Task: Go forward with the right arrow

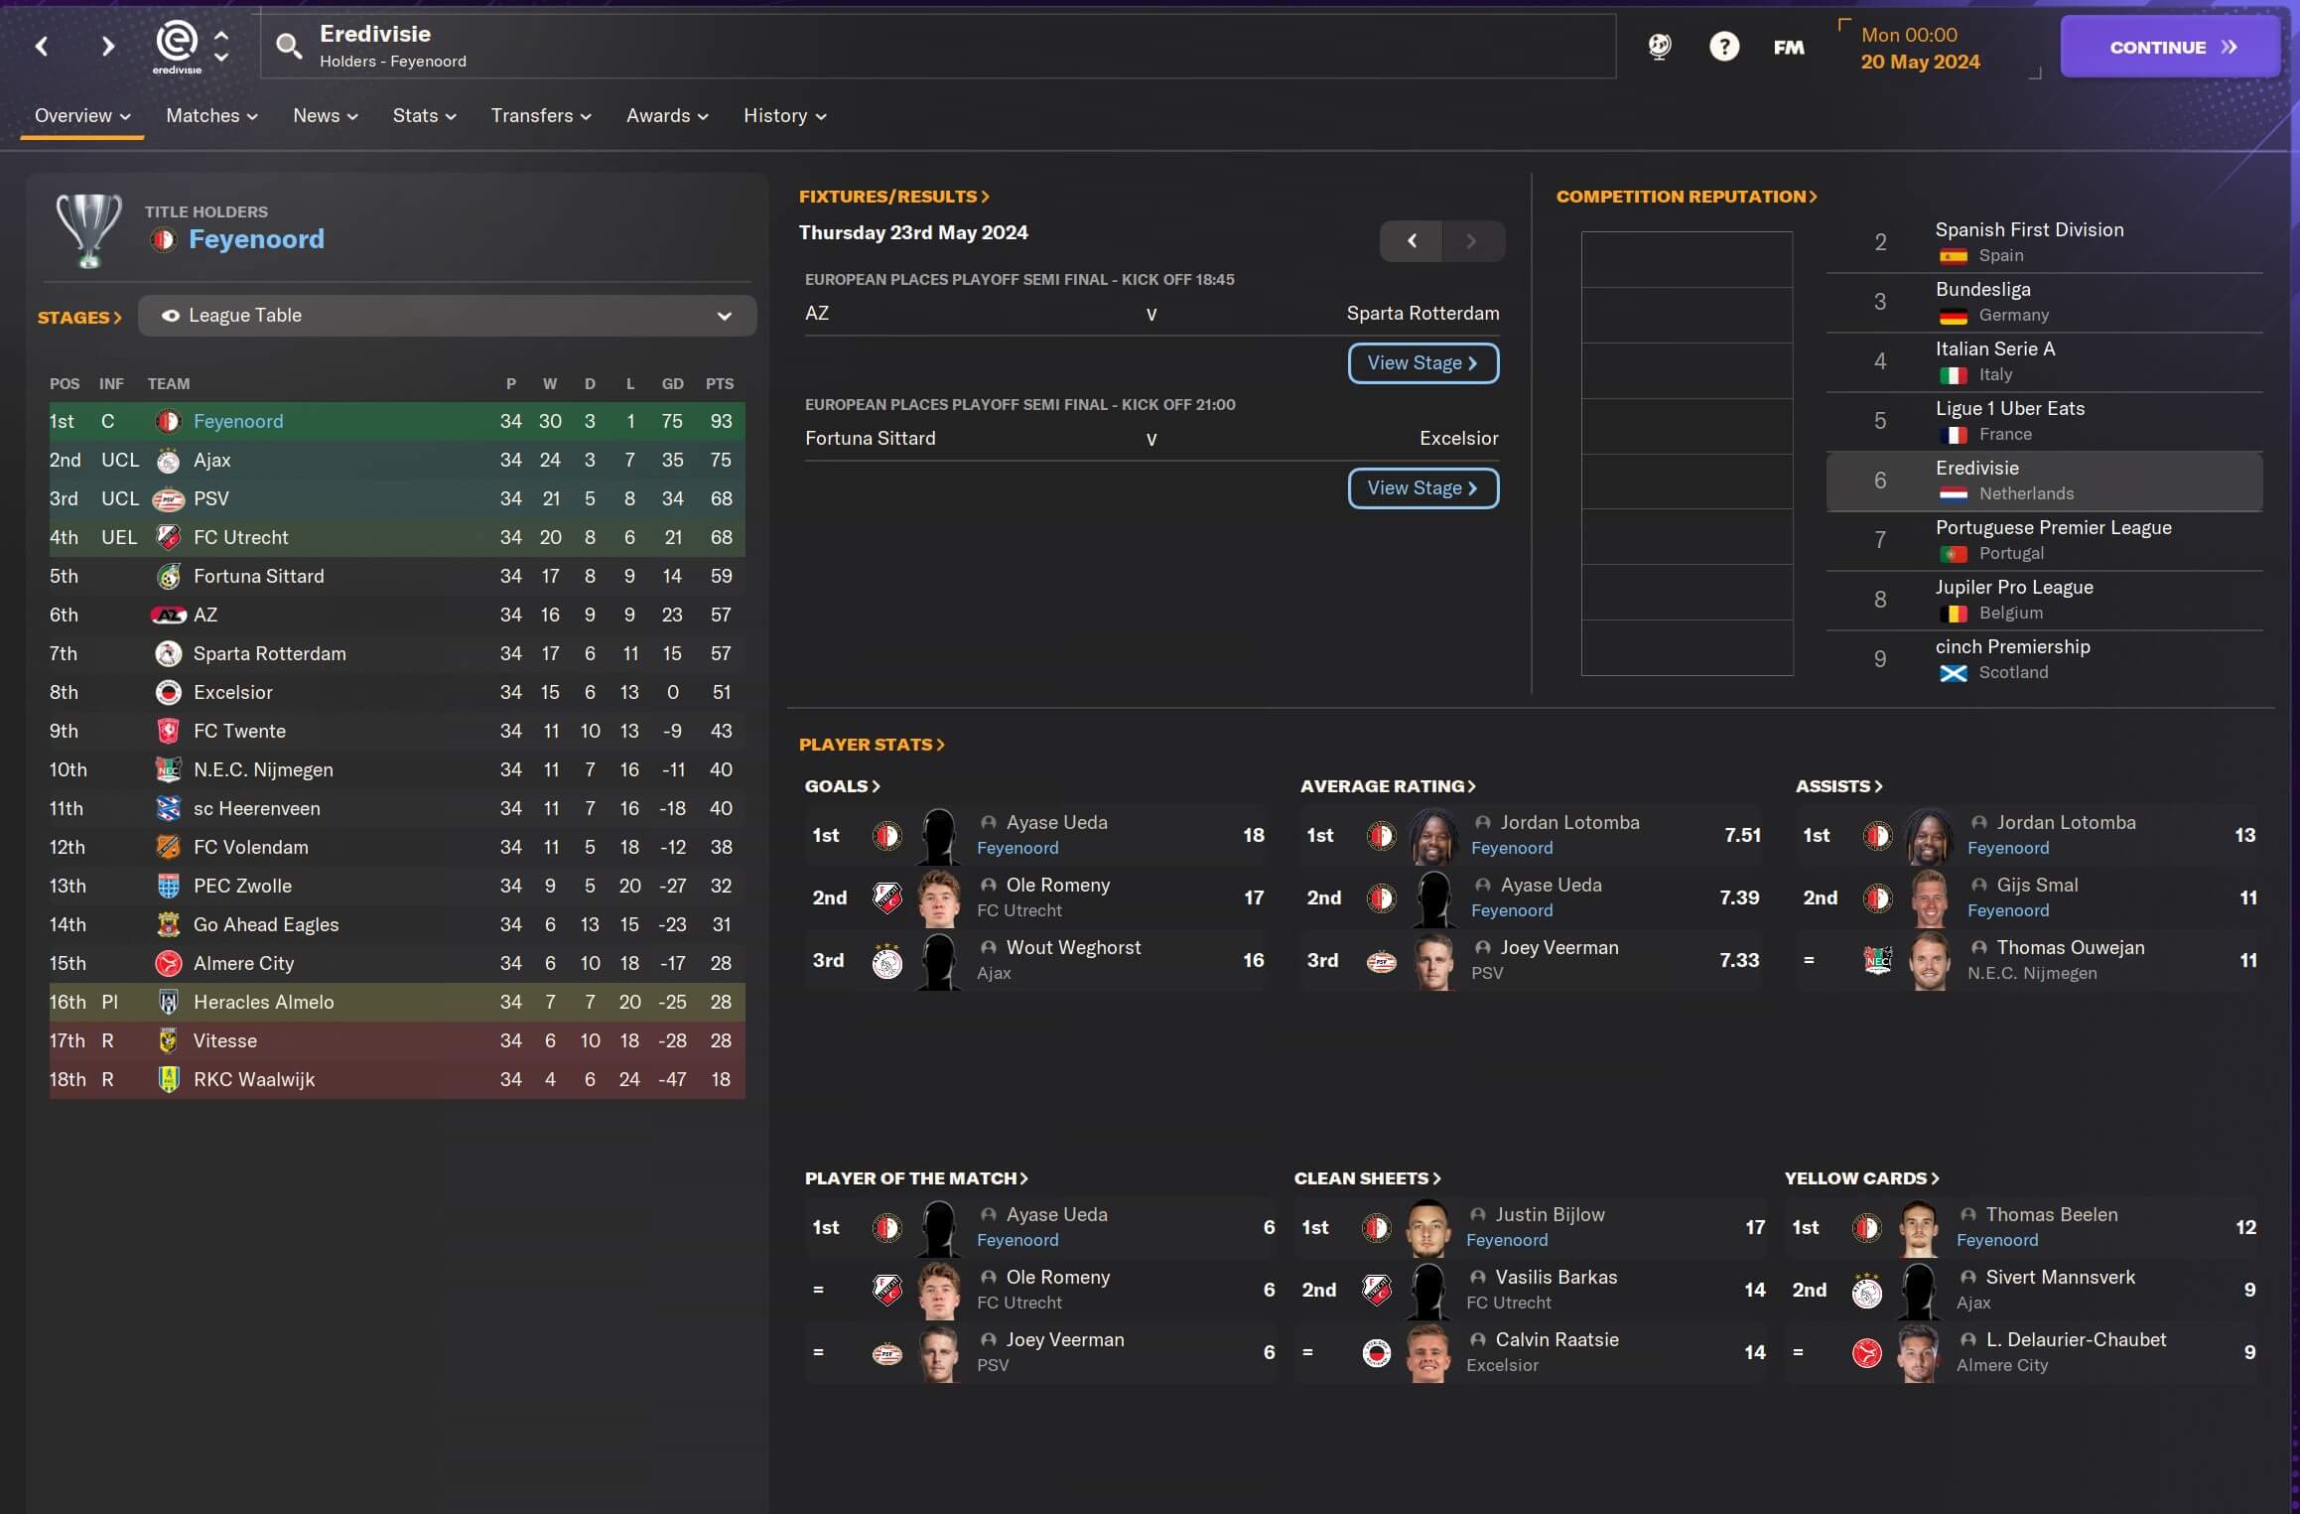Action: (108, 47)
